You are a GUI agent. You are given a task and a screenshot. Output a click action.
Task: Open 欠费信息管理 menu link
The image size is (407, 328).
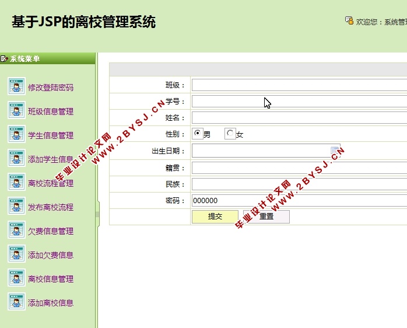point(51,231)
